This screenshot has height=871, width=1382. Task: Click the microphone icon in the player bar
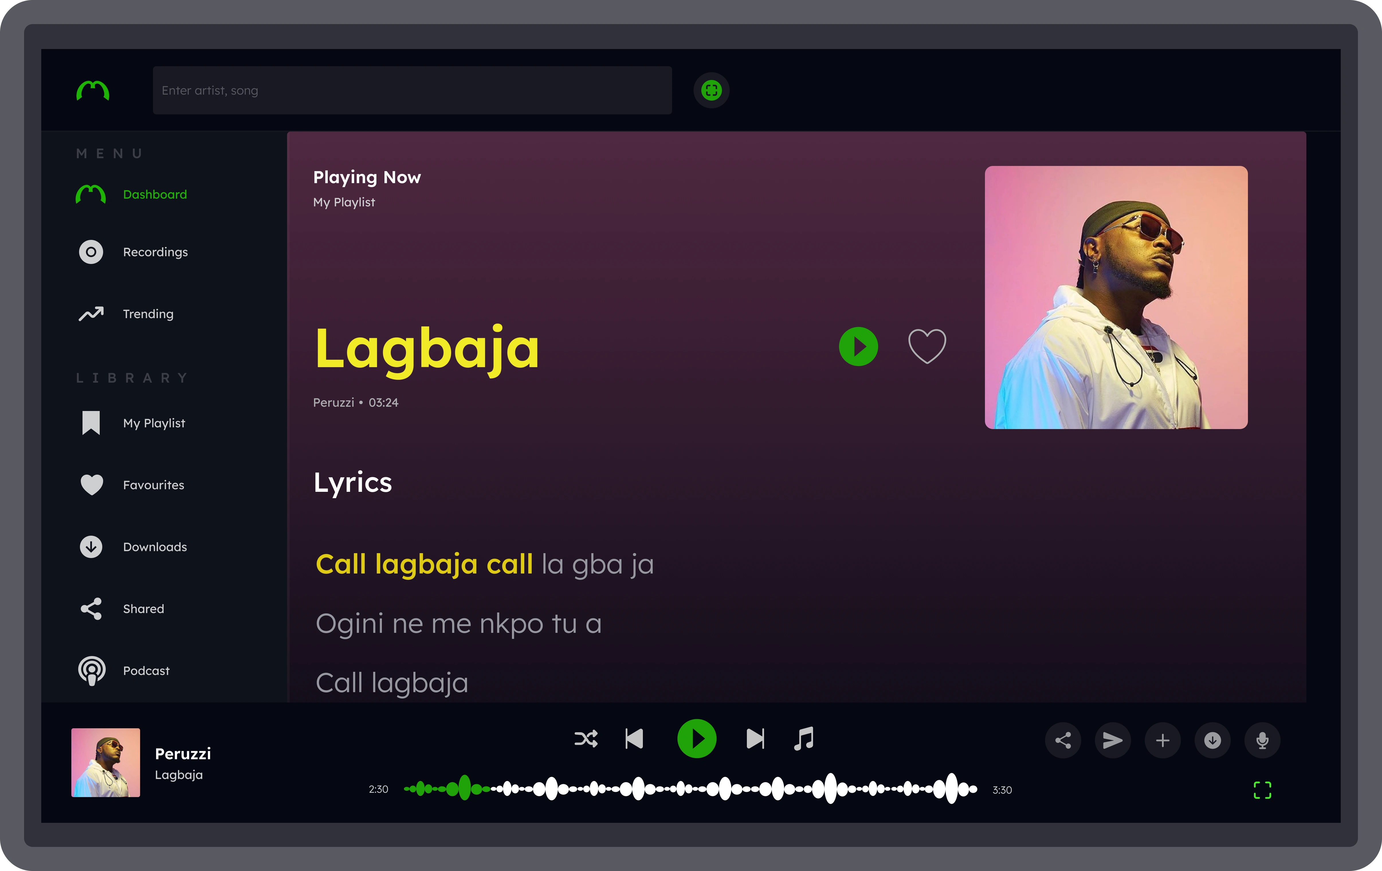point(1263,741)
